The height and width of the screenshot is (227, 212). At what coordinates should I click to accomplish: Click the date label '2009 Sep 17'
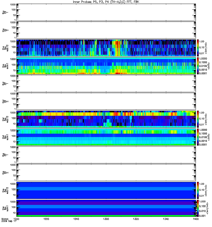coord(9,221)
